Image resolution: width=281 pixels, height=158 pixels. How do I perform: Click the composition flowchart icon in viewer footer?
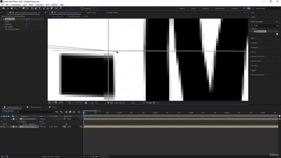pyautogui.click(x=150, y=103)
